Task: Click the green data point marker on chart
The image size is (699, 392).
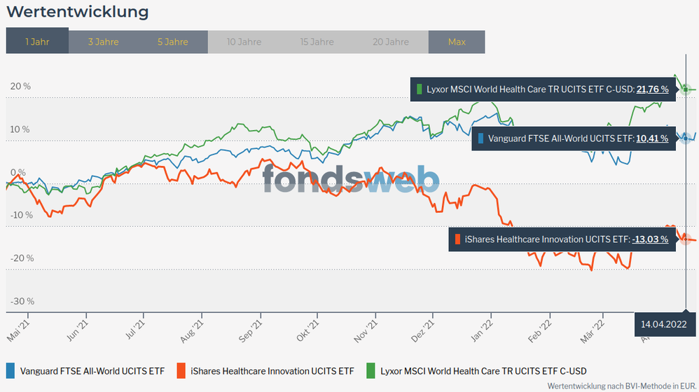Action: pyautogui.click(x=686, y=90)
